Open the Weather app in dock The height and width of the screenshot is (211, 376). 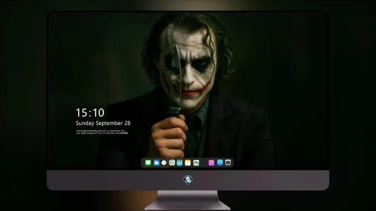point(156,162)
